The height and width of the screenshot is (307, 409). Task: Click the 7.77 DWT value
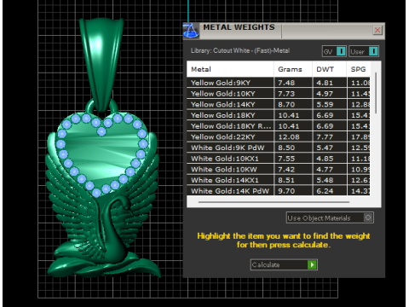click(x=325, y=136)
